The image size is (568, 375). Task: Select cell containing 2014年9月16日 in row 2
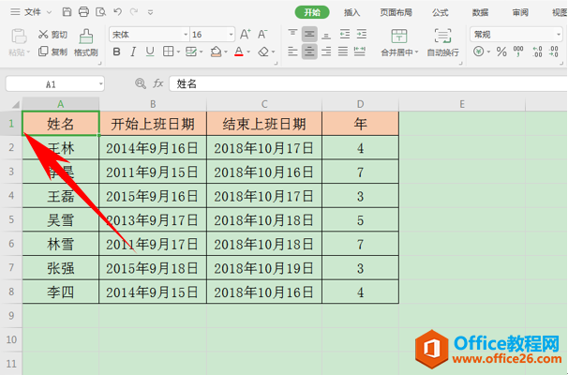pos(151,148)
